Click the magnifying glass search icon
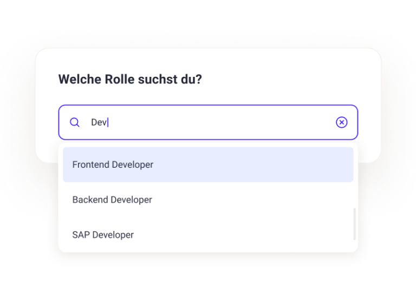 tap(75, 122)
